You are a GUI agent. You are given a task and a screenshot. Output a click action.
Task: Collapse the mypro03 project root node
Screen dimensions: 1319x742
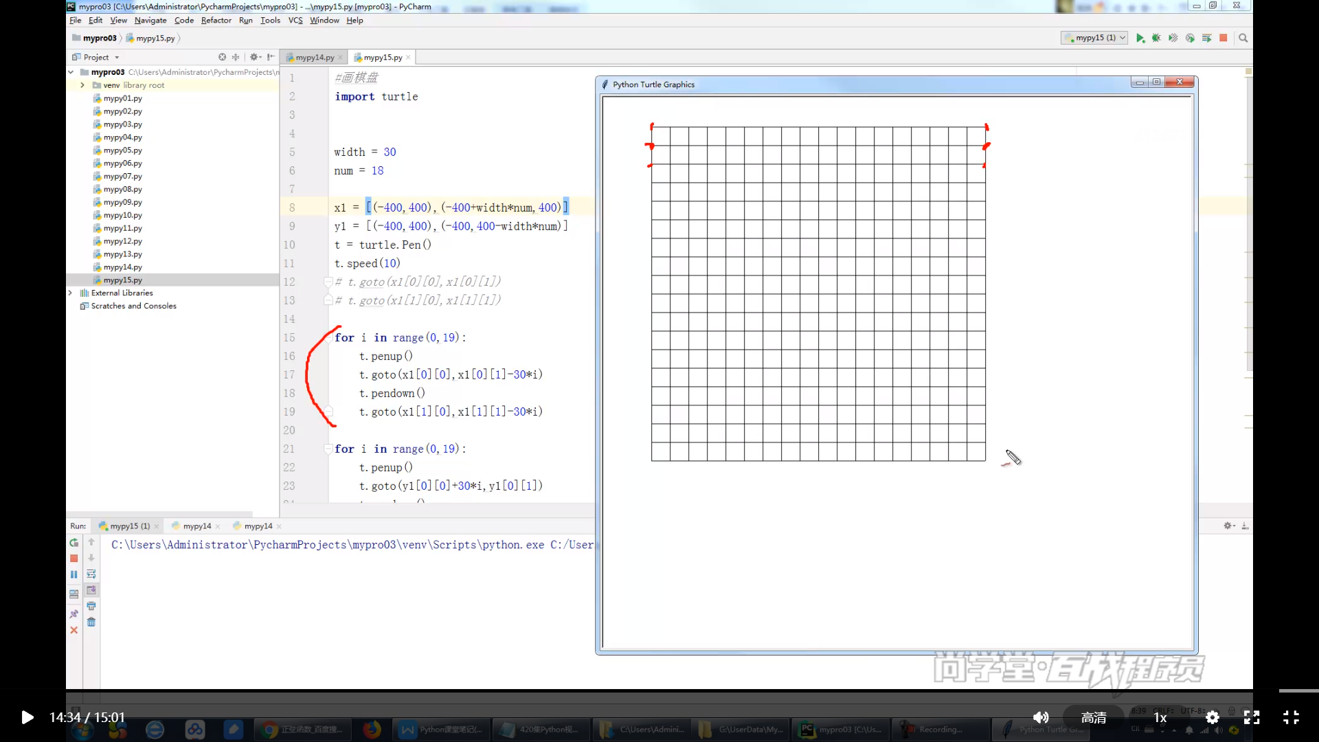(71, 71)
